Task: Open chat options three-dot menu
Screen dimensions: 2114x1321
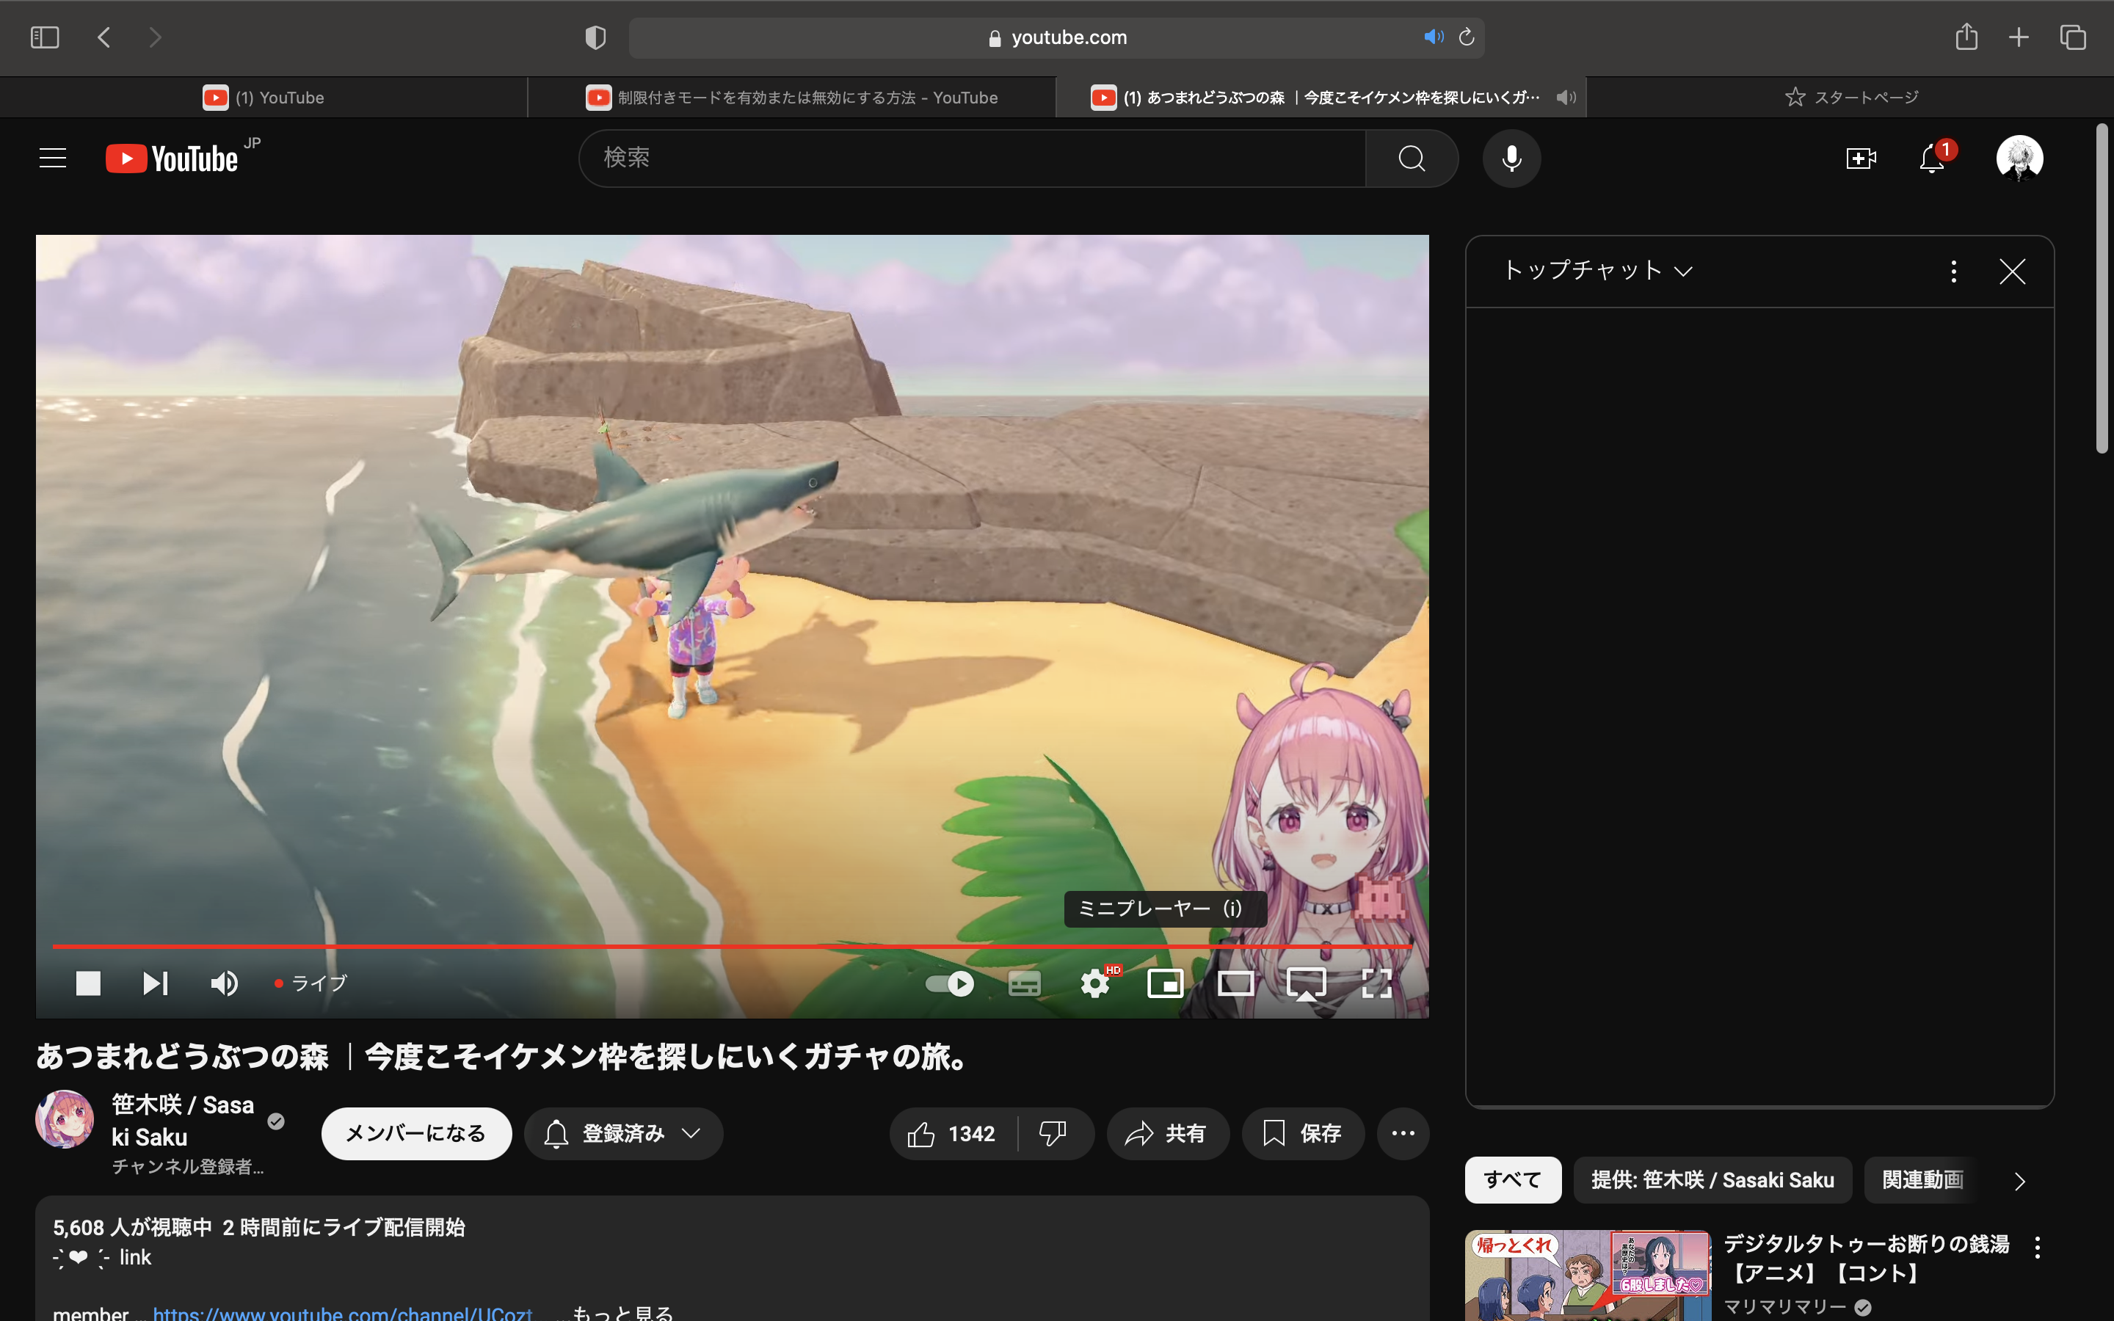Action: coord(1953,271)
